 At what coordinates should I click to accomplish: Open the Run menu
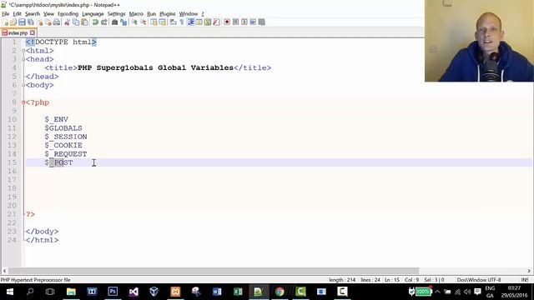(152, 14)
